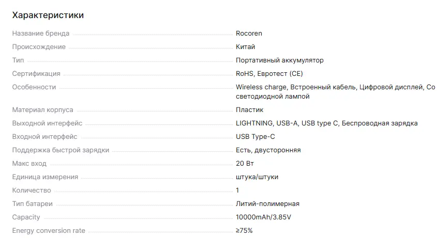Click the Выходной интерфейс label
The image size is (437, 238).
[47, 123]
